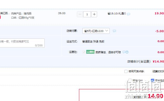Screen dimensions: 164x101
Task: Open the question mark help icon for 运费险
Action: 127,52
